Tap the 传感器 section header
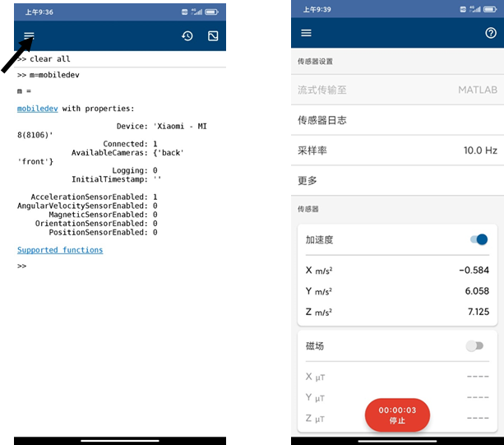The width and height of the screenshot is (504, 445). coord(308,209)
